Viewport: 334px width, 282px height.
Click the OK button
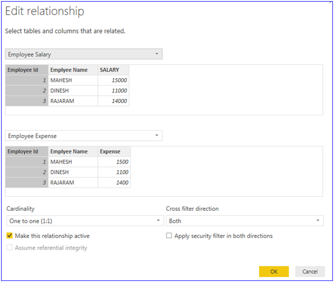[274, 271]
